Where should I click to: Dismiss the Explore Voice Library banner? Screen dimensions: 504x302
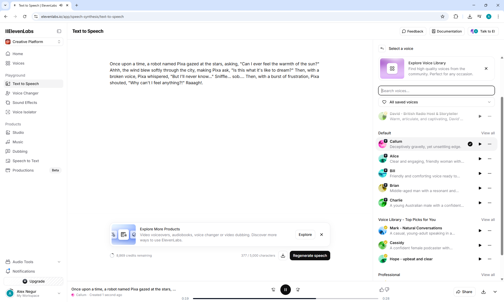[486, 68]
